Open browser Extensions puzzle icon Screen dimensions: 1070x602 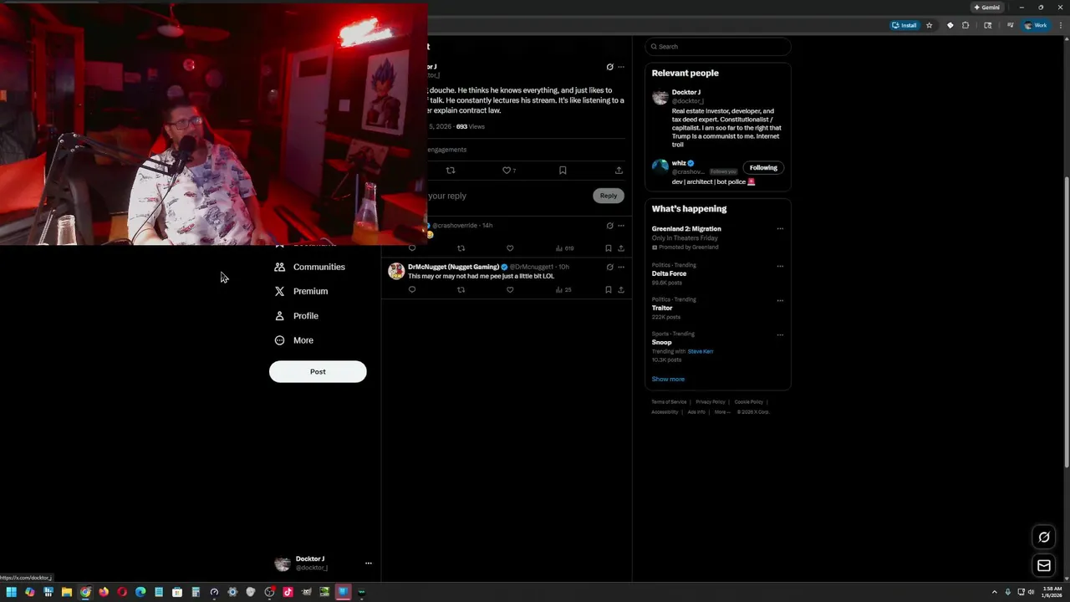966,25
